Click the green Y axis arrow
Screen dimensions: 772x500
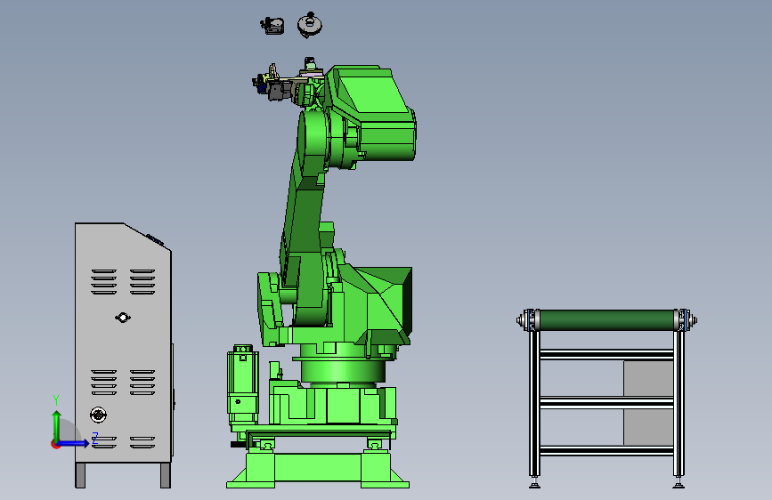pyautogui.click(x=57, y=424)
